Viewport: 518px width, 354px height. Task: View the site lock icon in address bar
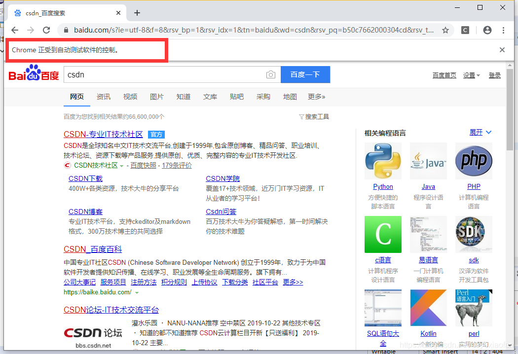(x=66, y=30)
